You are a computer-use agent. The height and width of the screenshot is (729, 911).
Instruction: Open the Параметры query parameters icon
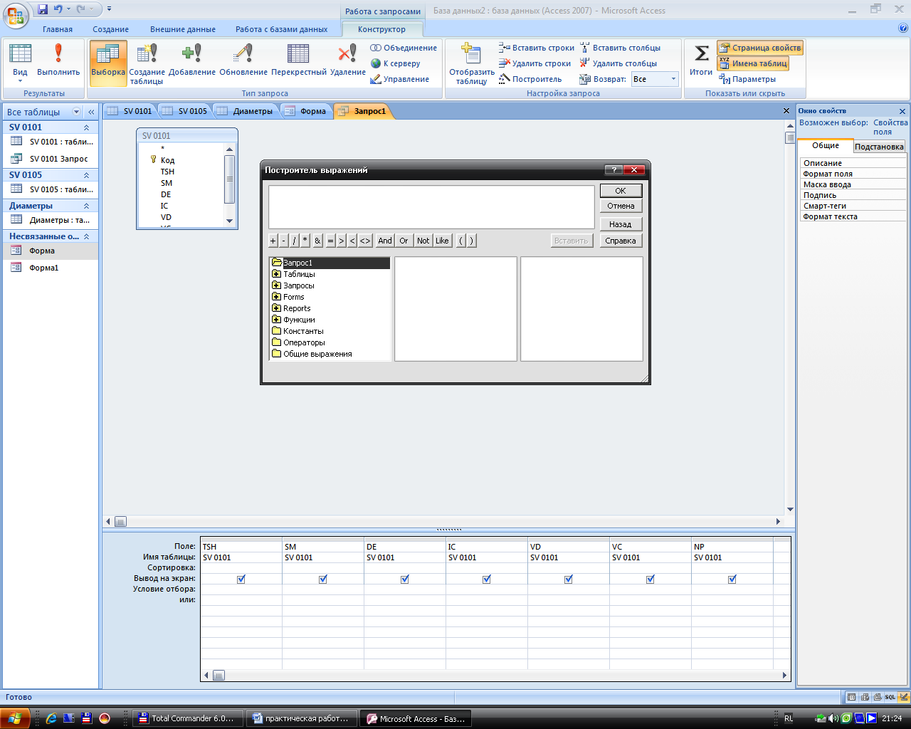coord(725,79)
